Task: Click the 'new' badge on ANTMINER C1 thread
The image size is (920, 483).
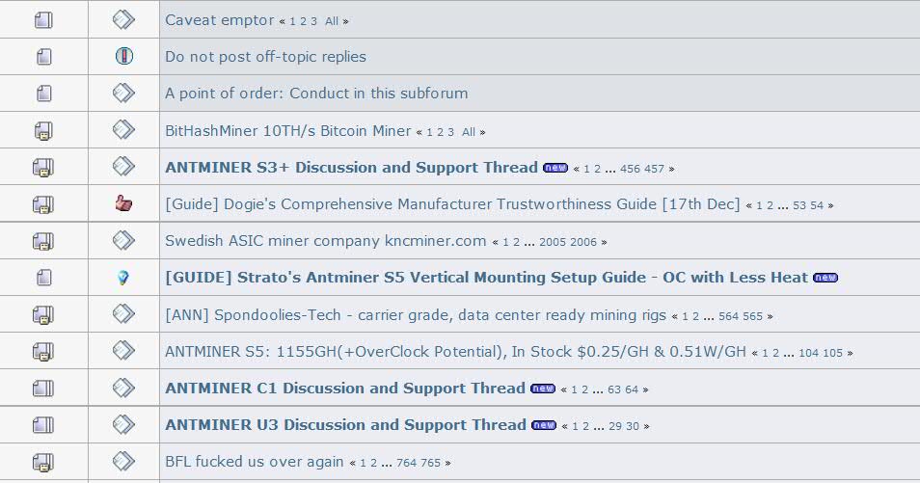Action: [x=542, y=389]
